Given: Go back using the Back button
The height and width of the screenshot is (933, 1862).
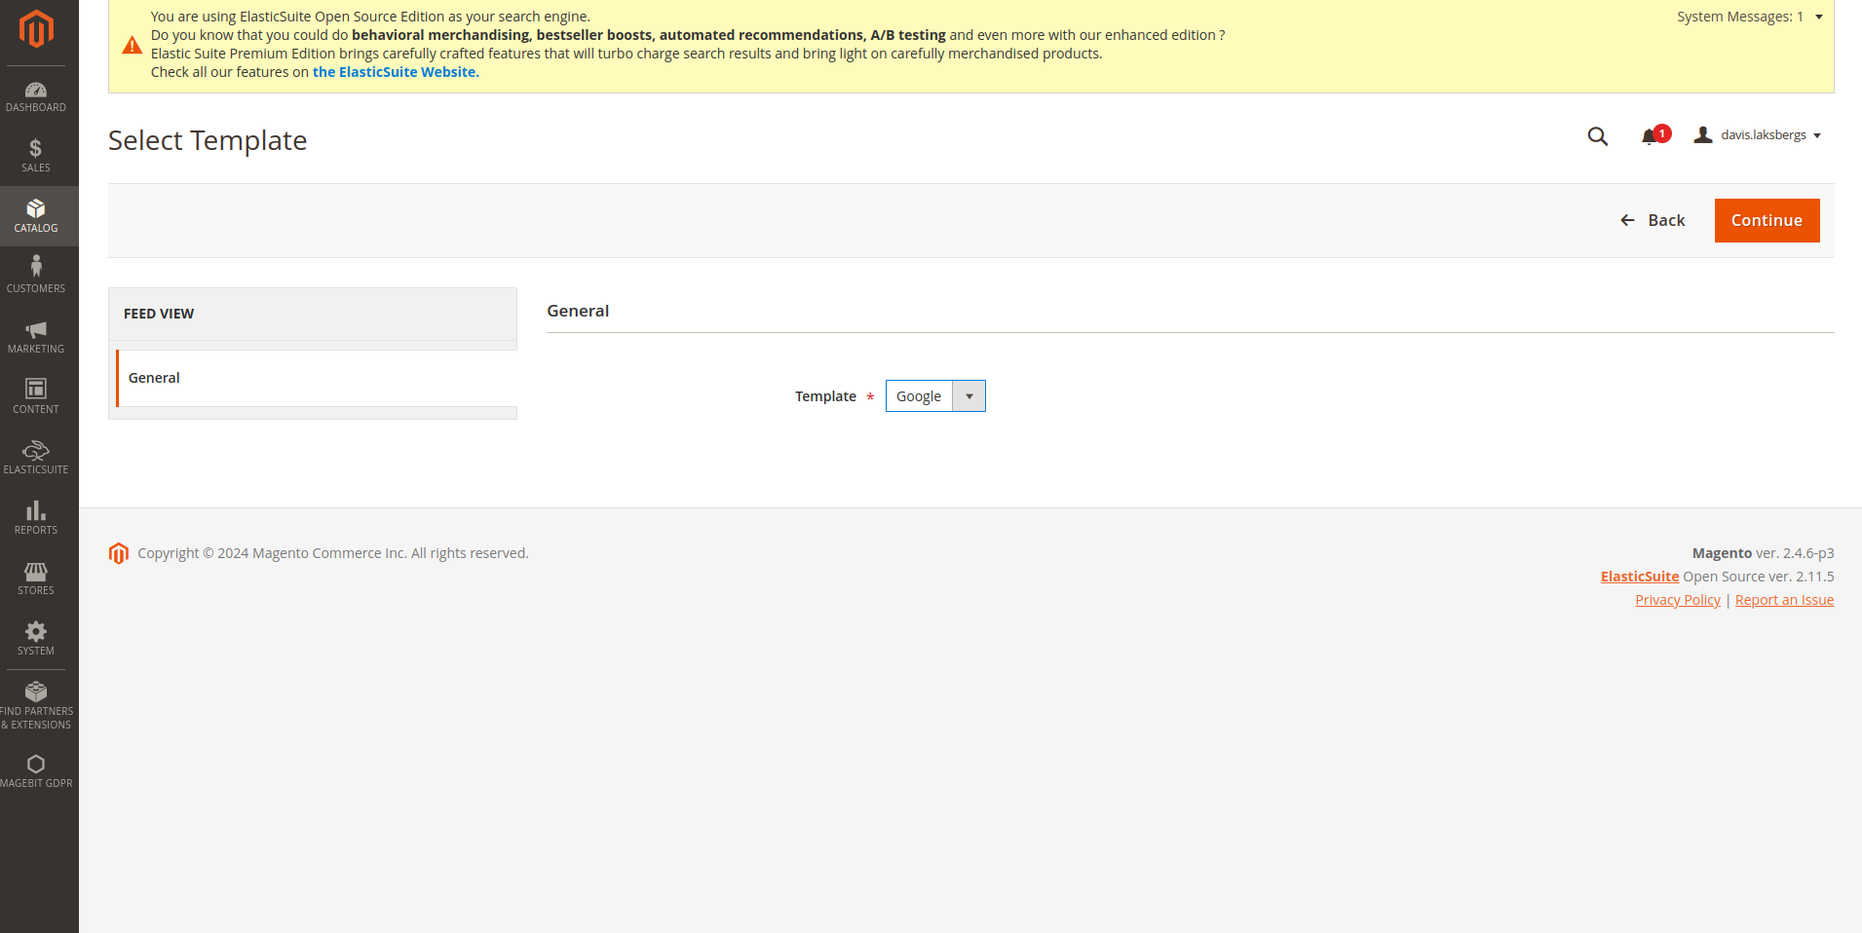Looking at the screenshot, I should point(1653,221).
